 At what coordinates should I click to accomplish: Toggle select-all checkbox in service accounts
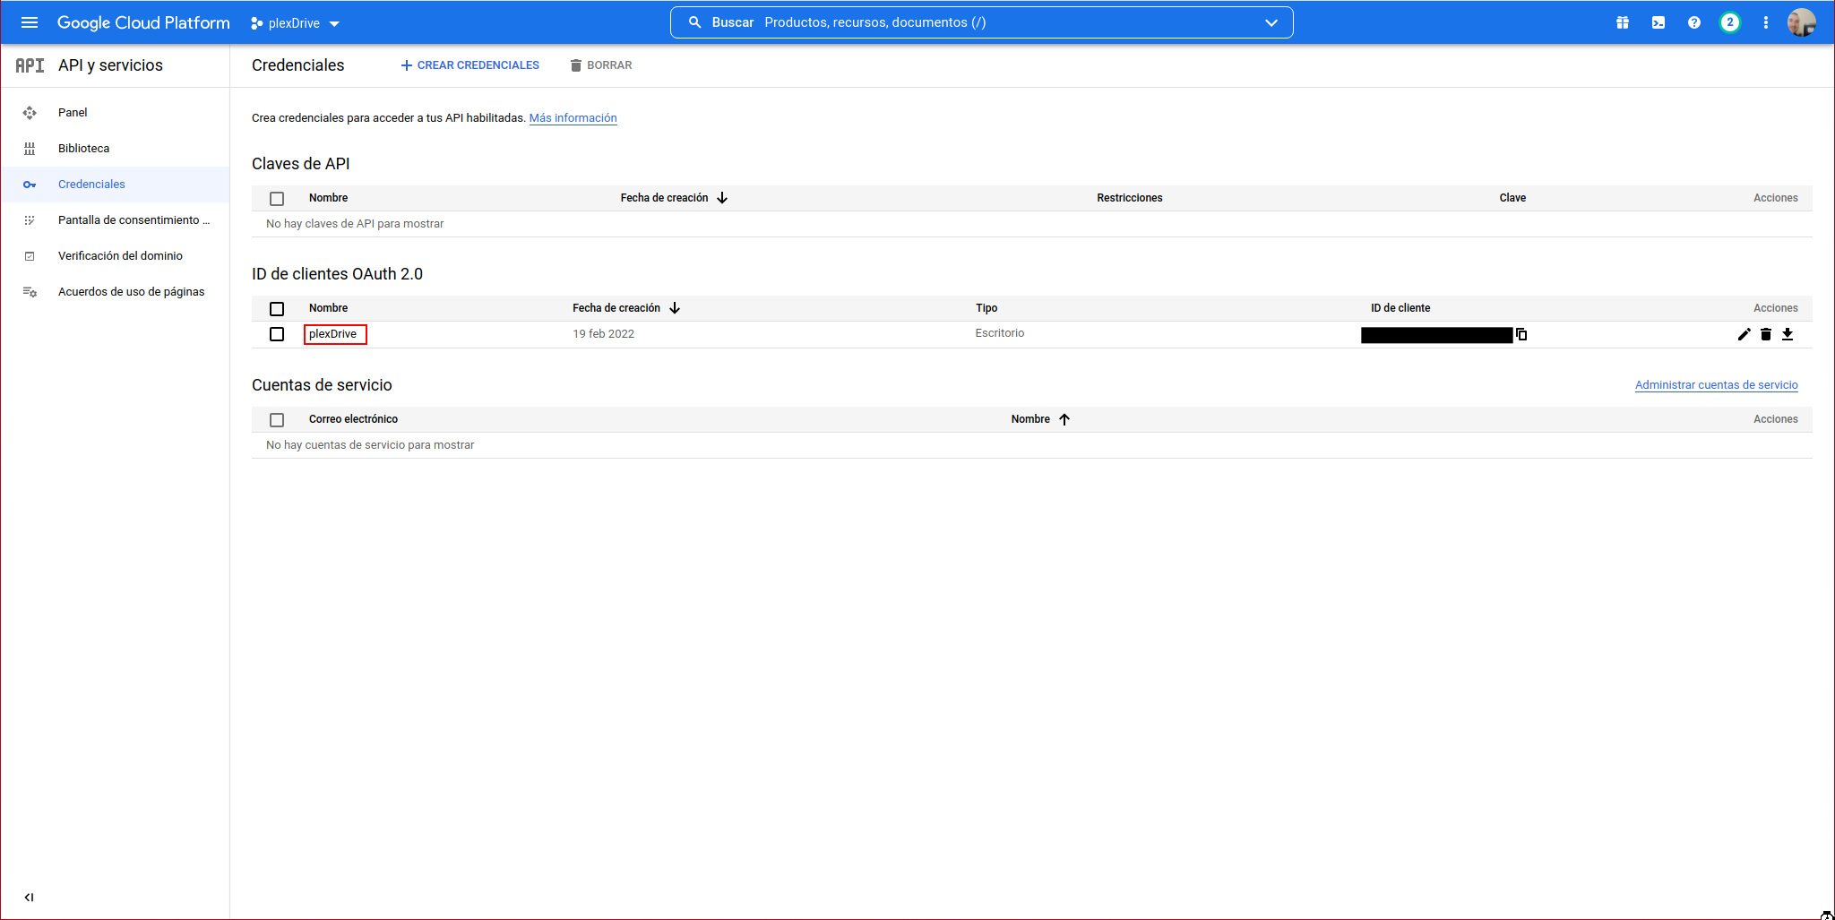point(277,420)
